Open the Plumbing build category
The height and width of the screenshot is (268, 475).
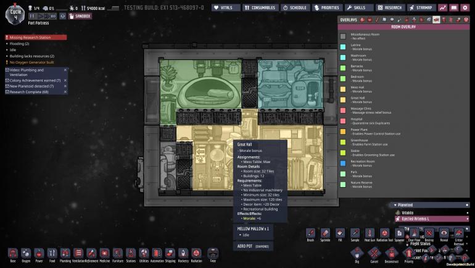coord(65,254)
